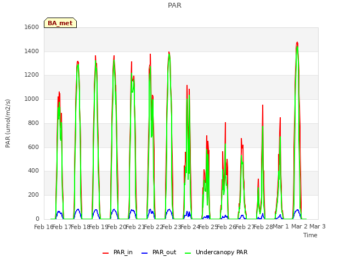Click the Mar 2 highest peak near 1480
The image size is (351, 263).
tap(297, 42)
